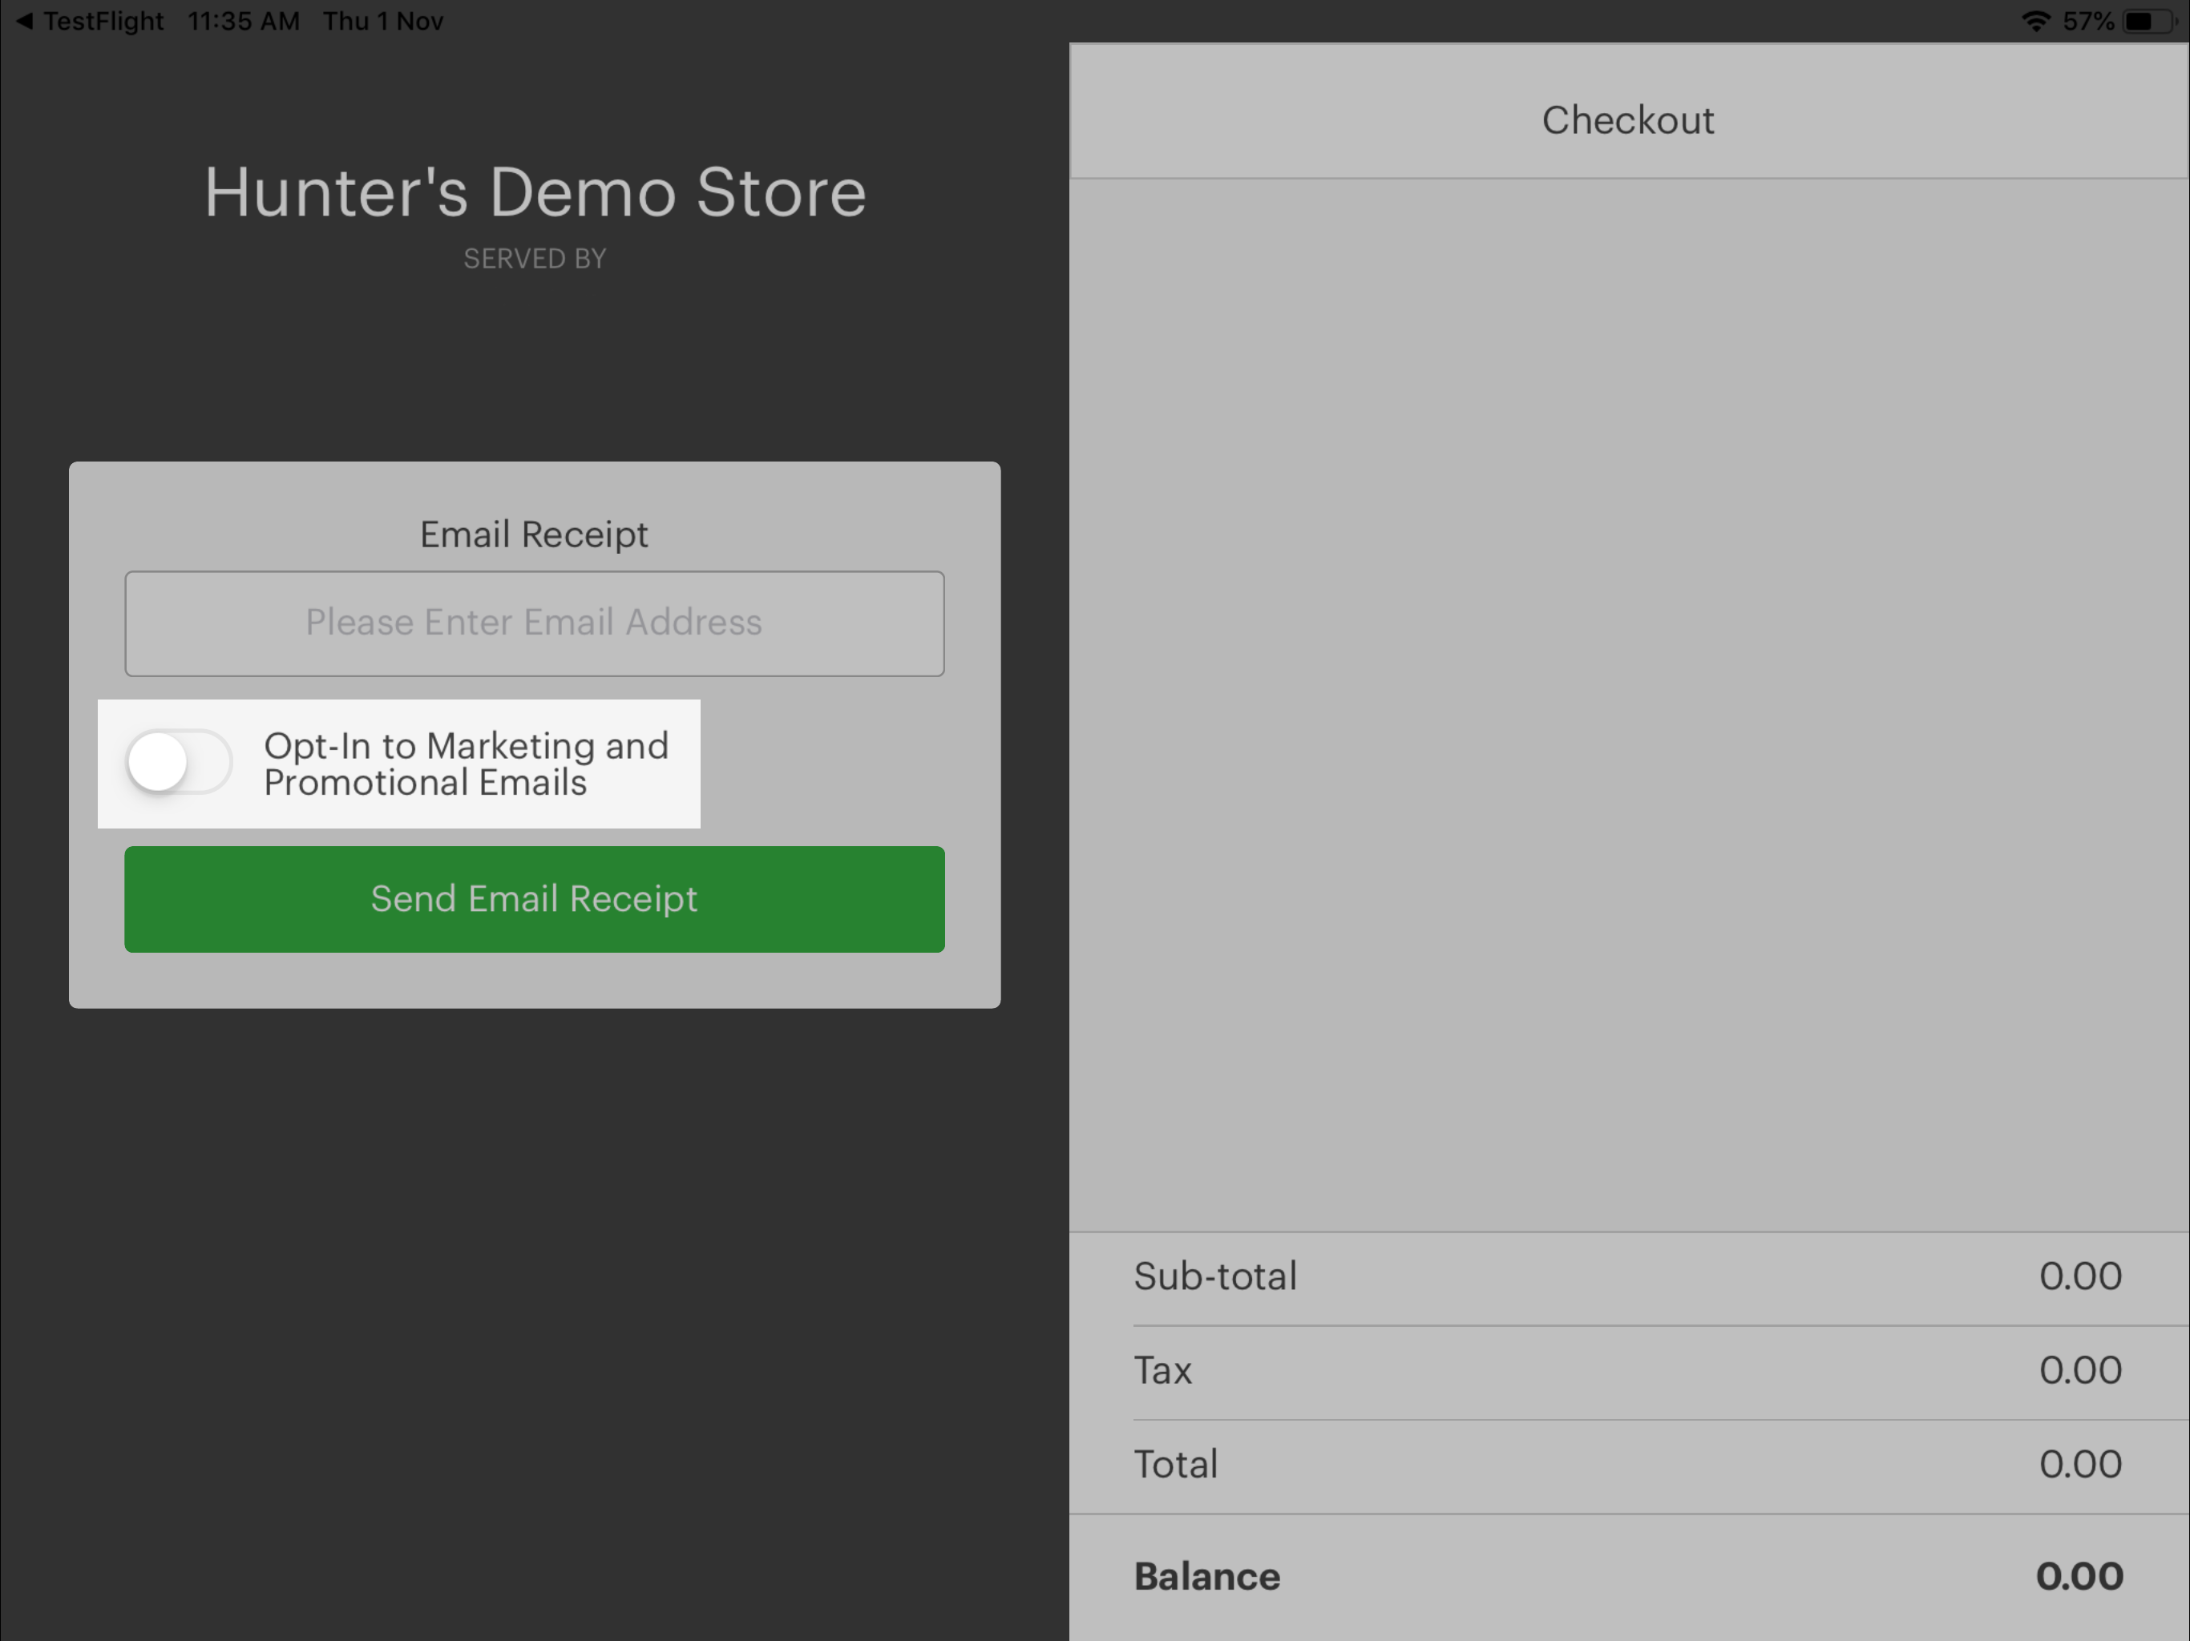The height and width of the screenshot is (1641, 2190).
Task: Toggle marketing emails opt-in switch
Action: pyautogui.click(x=180, y=762)
